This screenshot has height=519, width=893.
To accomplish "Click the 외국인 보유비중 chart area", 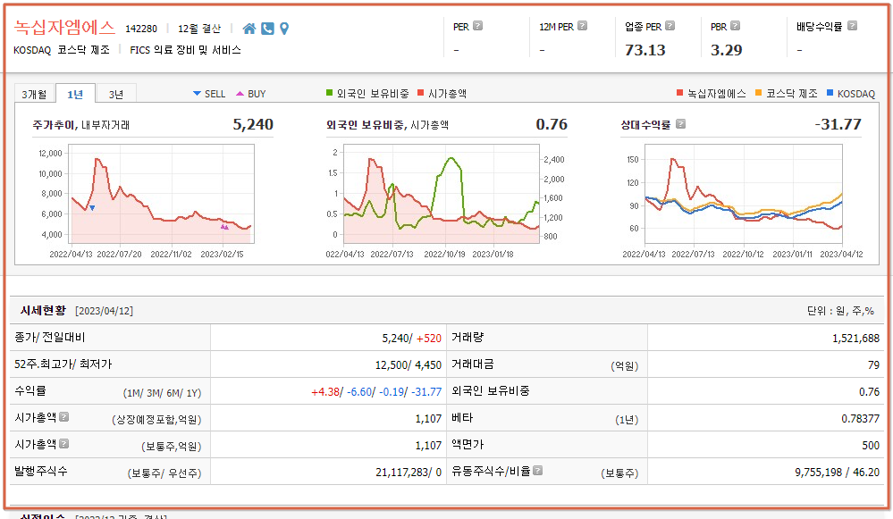I will pyautogui.click(x=442, y=194).
